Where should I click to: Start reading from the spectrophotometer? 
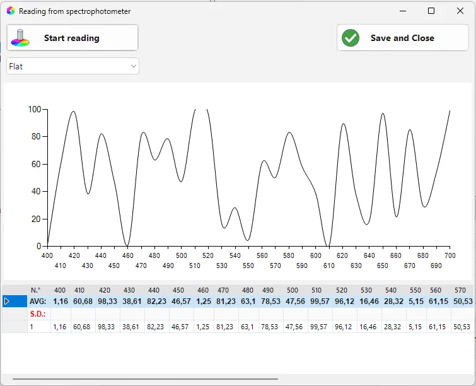pyautogui.click(x=73, y=38)
